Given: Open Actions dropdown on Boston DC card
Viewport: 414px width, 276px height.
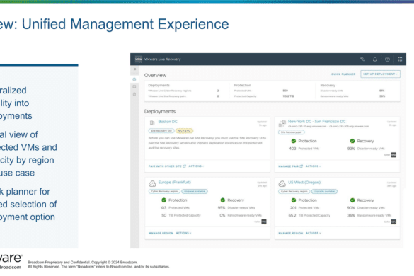Looking at the screenshot, I should (196, 166).
